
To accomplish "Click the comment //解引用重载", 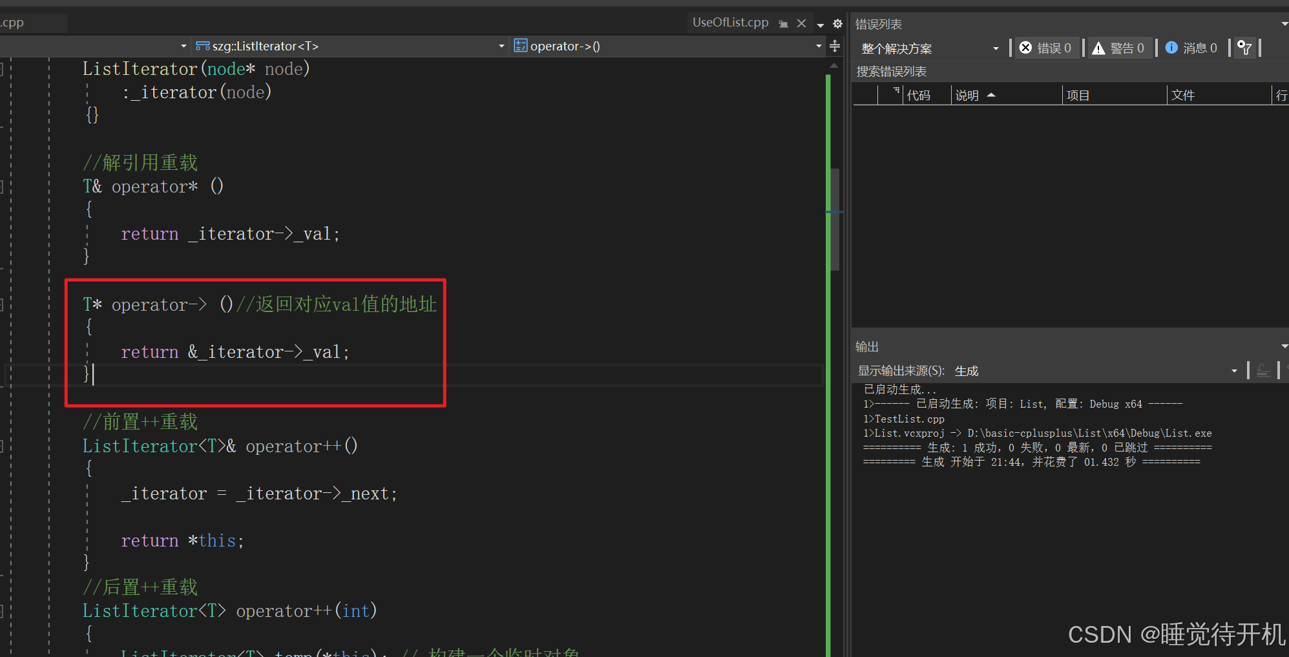I will [x=140, y=163].
